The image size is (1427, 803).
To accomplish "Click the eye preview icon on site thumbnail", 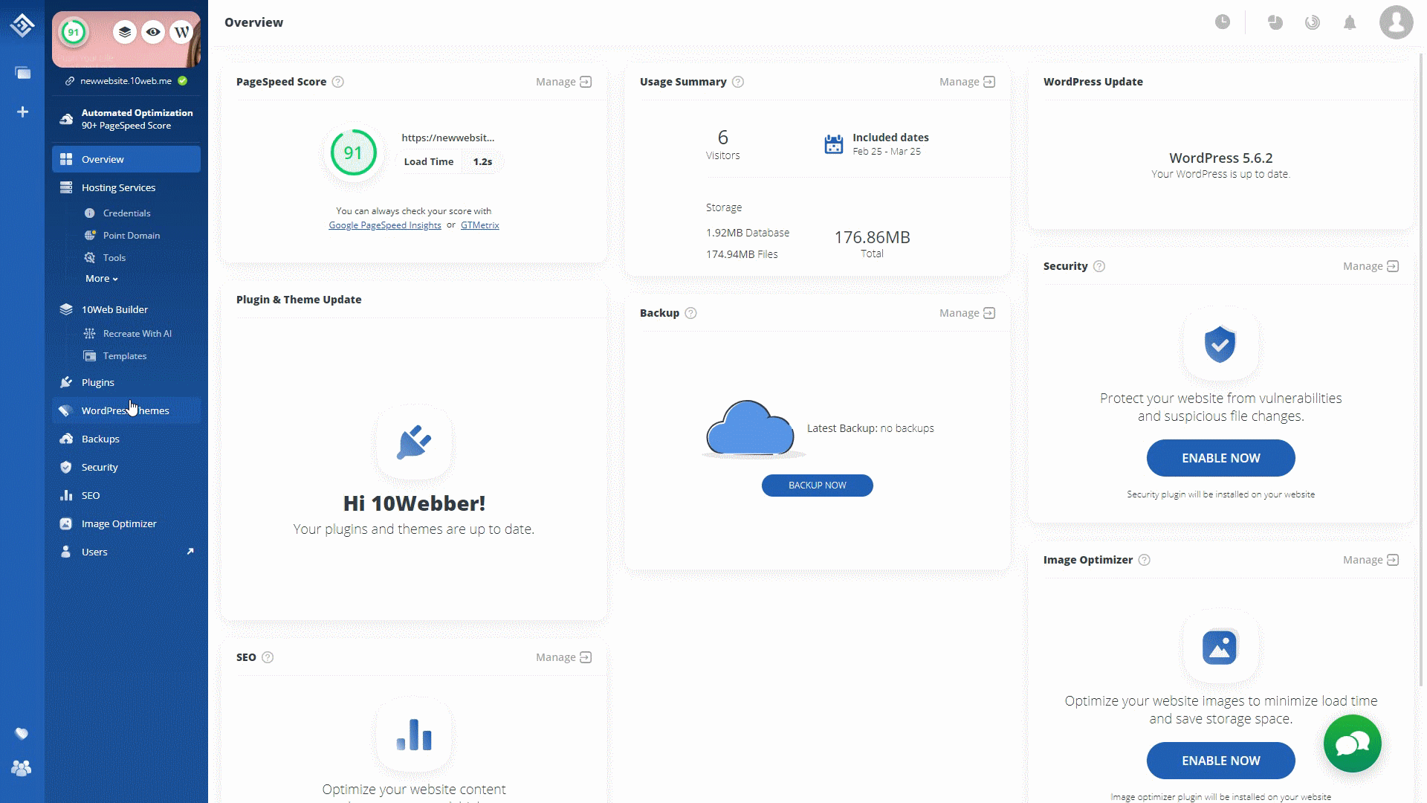I will coord(153,32).
